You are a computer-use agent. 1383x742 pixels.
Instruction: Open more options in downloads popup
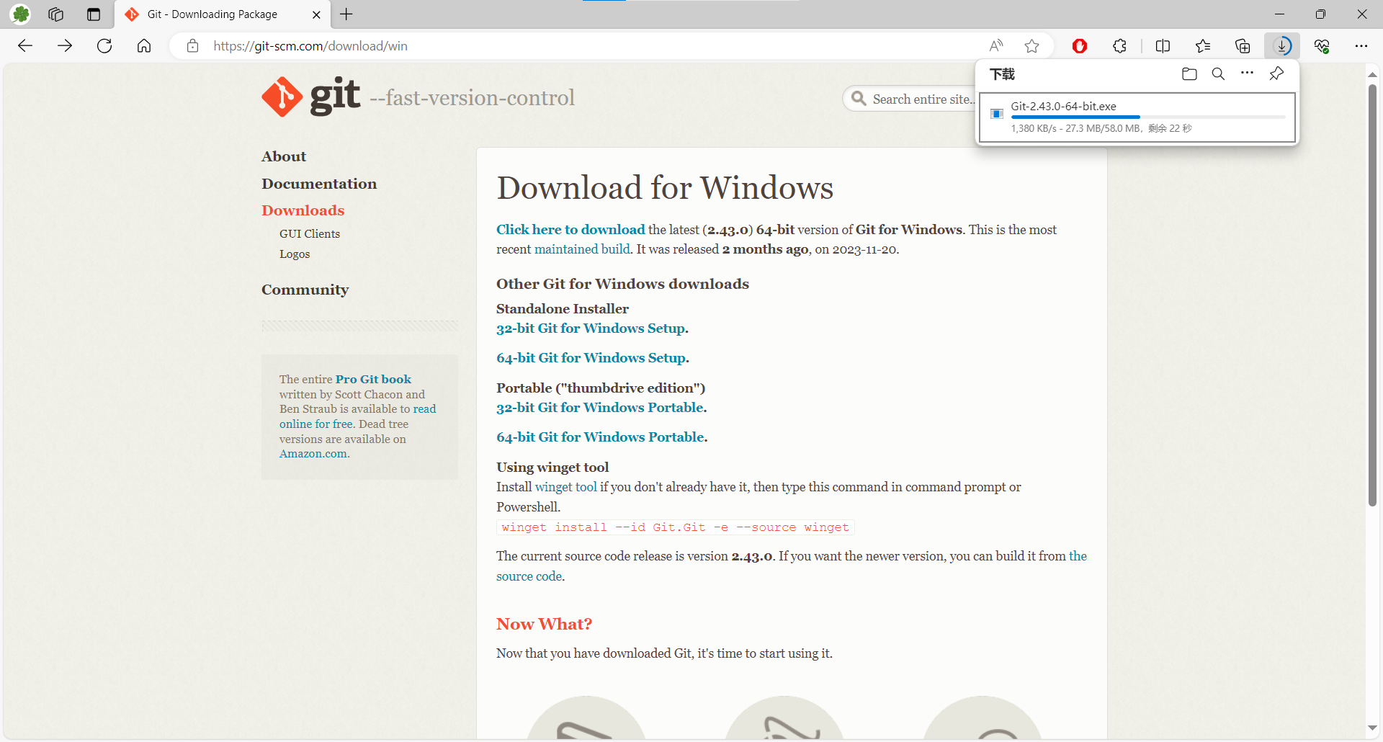click(1247, 74)
